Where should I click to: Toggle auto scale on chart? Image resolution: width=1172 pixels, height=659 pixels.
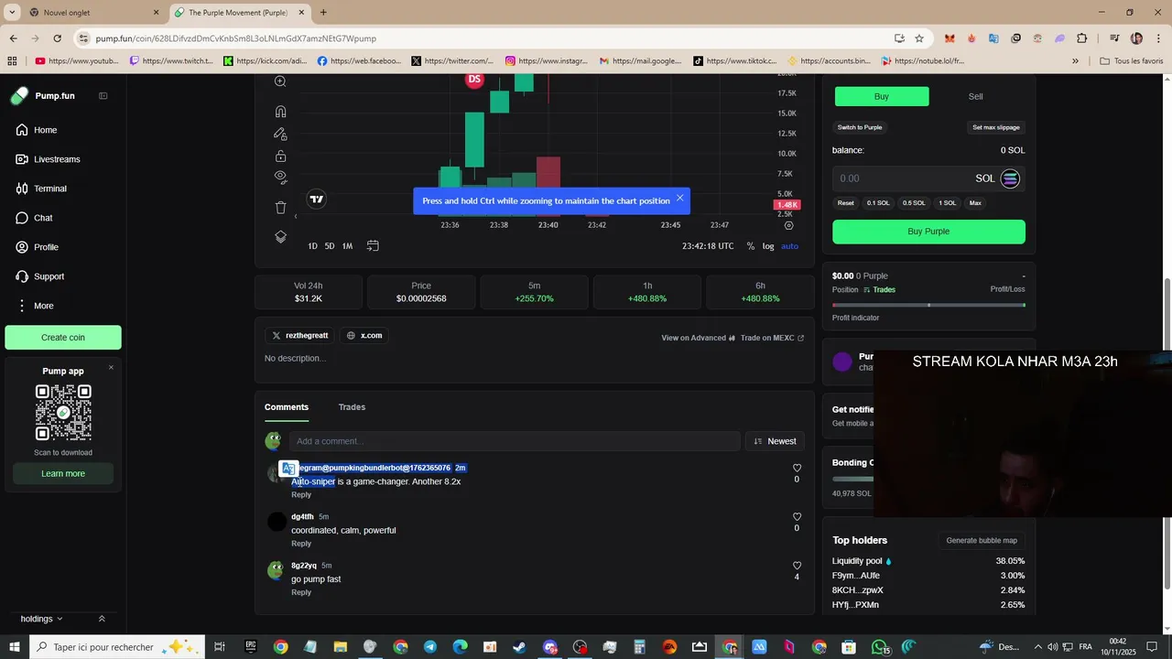click(789, 246)
